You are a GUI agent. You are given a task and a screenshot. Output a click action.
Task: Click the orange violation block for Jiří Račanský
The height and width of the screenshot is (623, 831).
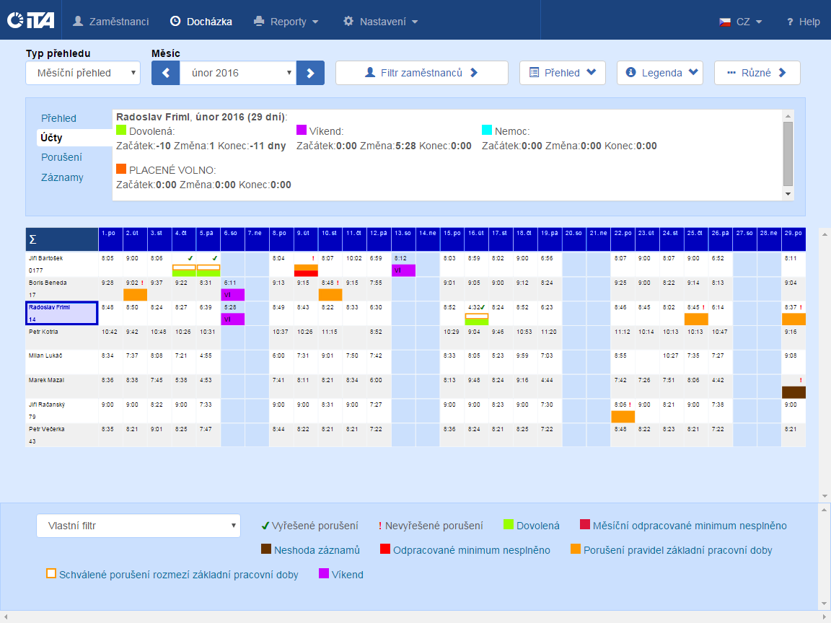tap(623, 416)
